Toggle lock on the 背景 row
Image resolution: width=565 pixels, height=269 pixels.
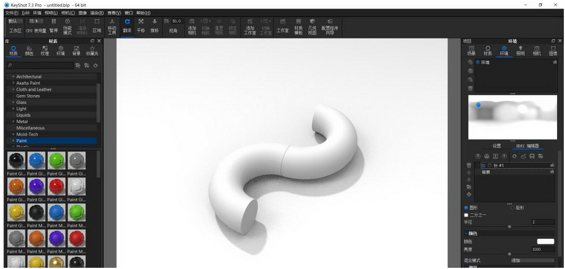[552, 172]
